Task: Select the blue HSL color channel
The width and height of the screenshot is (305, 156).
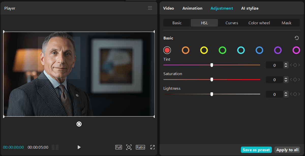Action: tap(259, 50)
